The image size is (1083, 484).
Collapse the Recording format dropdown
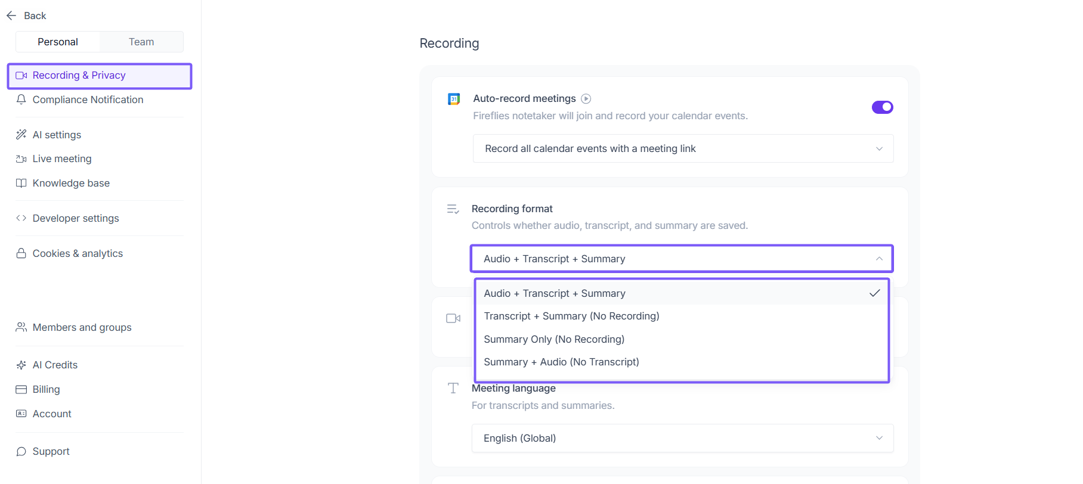[682, 259]
